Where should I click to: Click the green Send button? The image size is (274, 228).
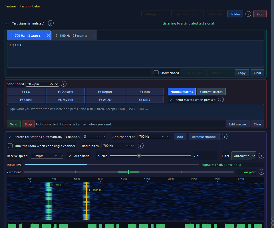tap(14, 124)
